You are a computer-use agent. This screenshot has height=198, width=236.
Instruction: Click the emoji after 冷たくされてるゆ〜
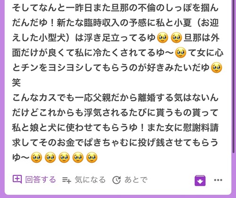[x=181, y=53]
